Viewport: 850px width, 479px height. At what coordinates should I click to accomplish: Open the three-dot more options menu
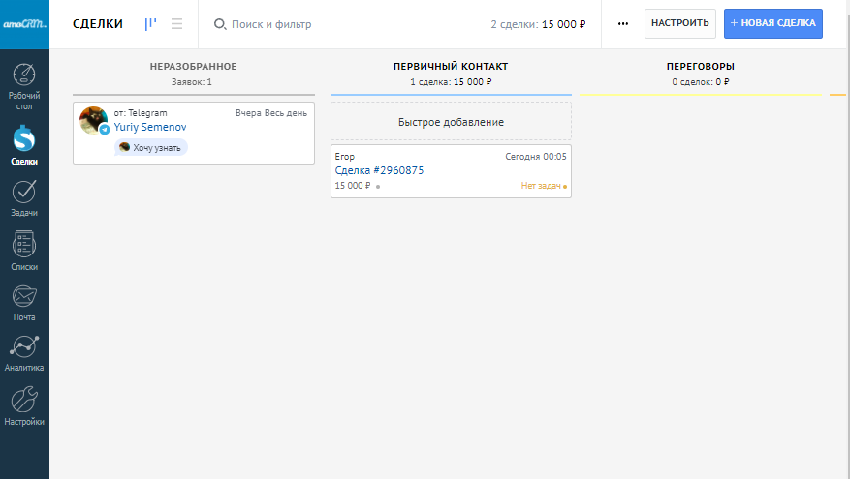[x=623, y=24]
